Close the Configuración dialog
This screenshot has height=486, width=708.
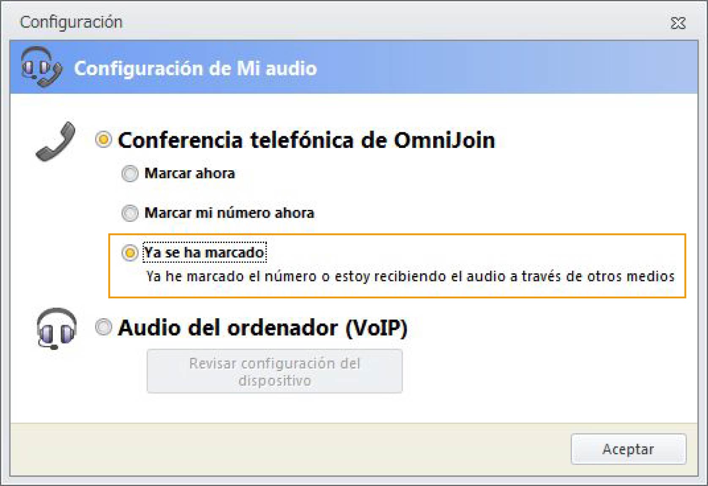pyautogui.click(x=678, y=23)
